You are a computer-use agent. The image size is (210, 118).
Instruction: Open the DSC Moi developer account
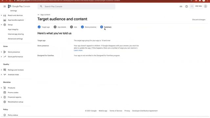coord(196,6)
